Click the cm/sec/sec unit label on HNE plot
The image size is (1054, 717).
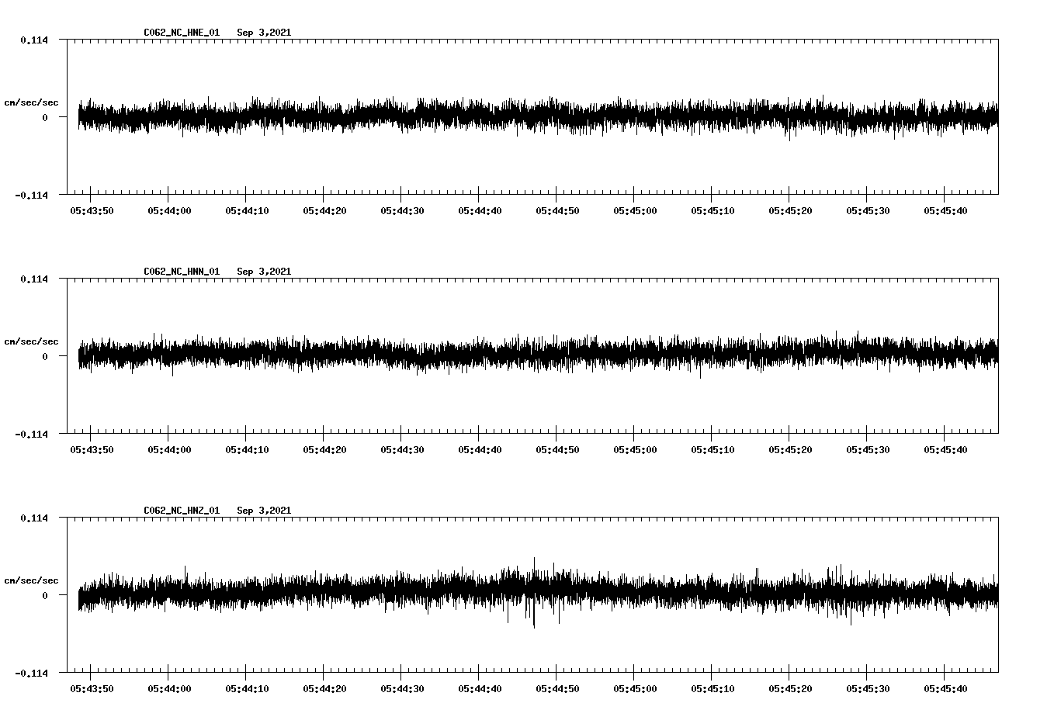point(31,102)
